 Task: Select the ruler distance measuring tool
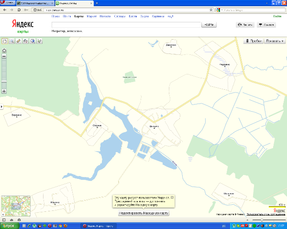(x=19, y=41)
